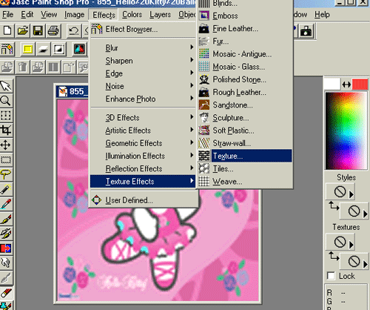Select the Paint Brush tool
This screenshot has height=310, width=370.
(x=6, y=219)
